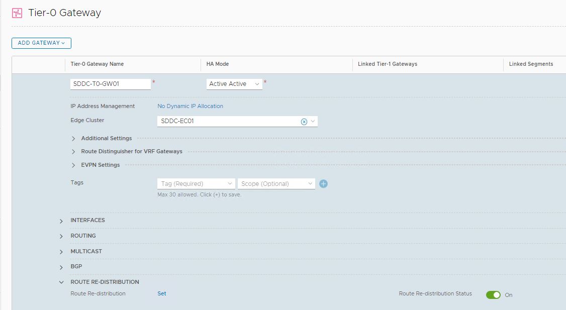This screenshot has width=566, height=310.
Task: Open the HA Mode Active Active dropdown
Action: (234, 84)
